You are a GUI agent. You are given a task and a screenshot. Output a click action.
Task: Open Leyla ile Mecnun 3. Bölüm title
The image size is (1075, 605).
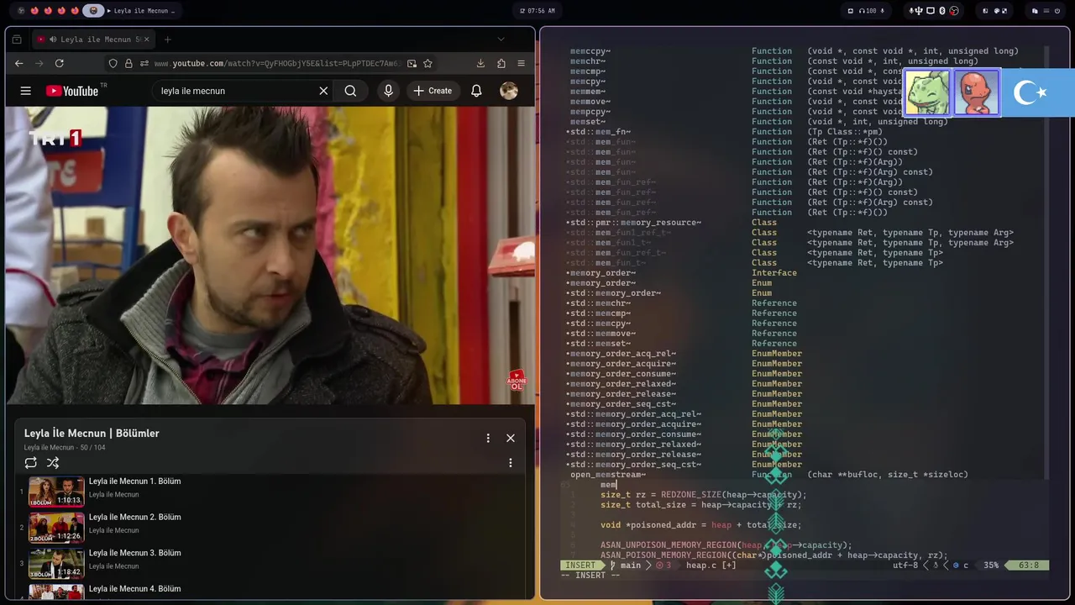[x=134, y=554]
